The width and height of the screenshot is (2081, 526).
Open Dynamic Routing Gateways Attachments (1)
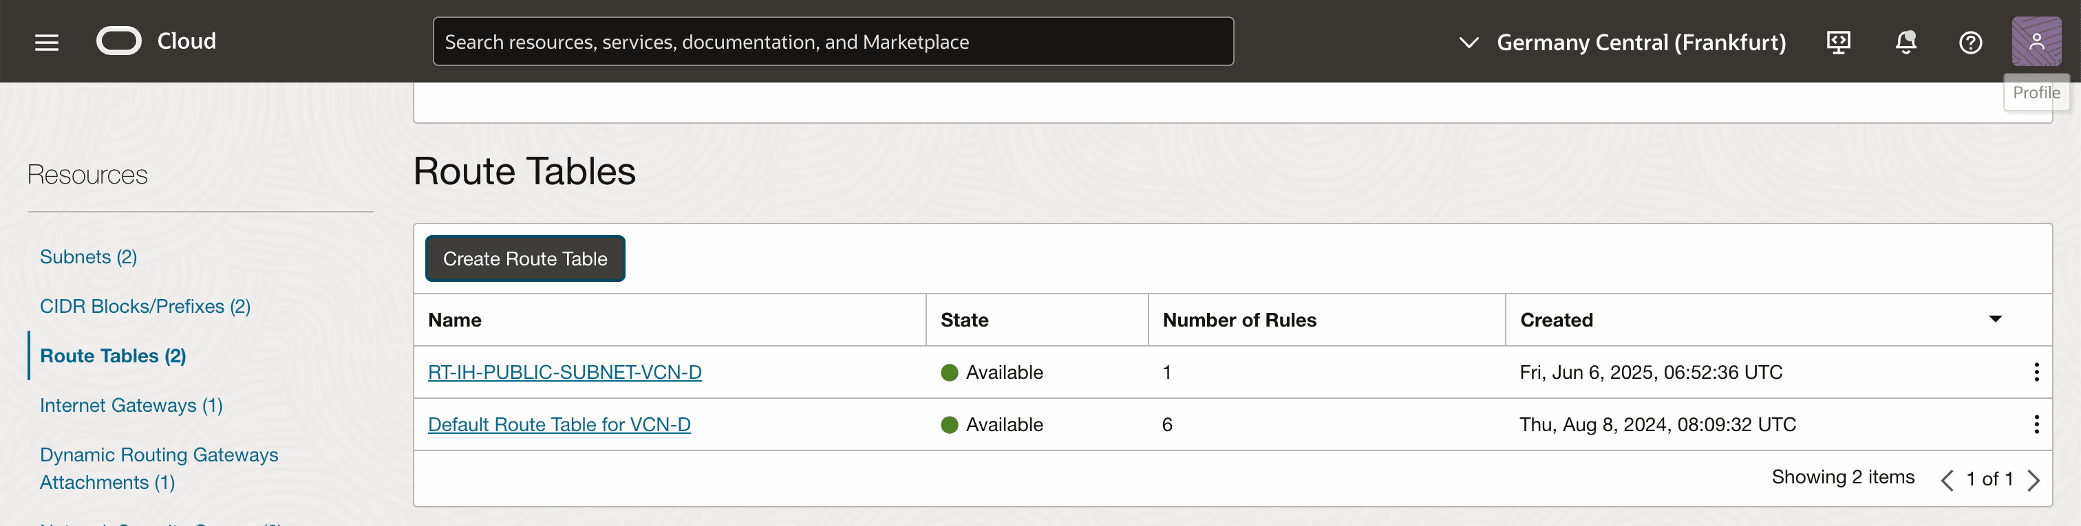click(158, 468)
